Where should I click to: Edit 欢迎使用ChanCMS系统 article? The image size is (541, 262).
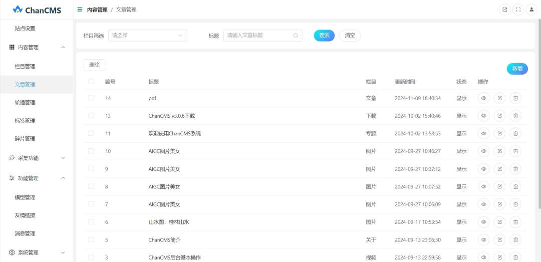[x=499, y=133]
